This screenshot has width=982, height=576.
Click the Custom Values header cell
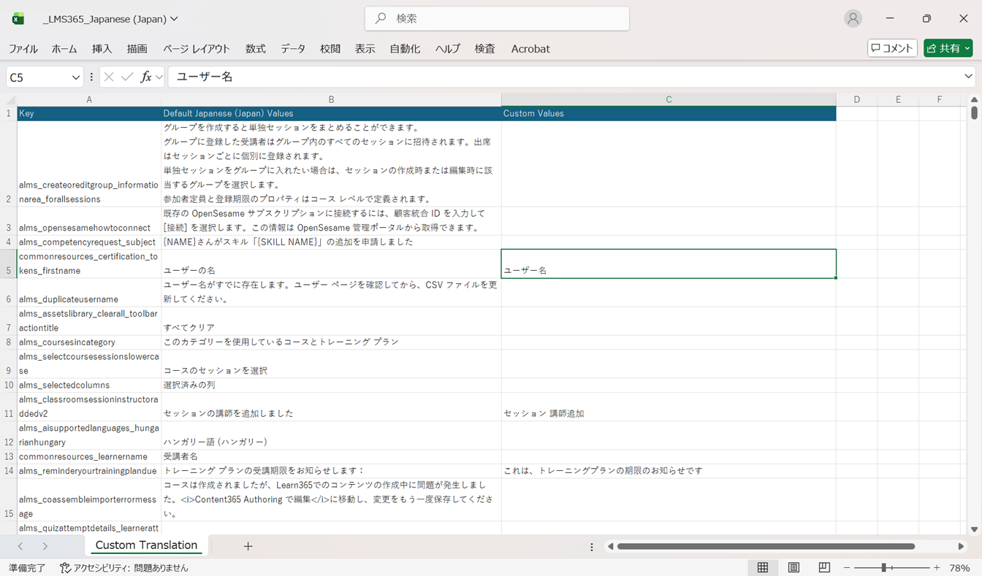[669, 114]
